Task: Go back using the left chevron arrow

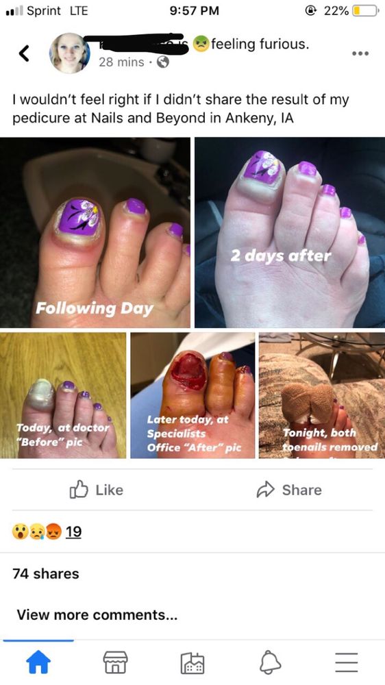Action: (24, 53)
